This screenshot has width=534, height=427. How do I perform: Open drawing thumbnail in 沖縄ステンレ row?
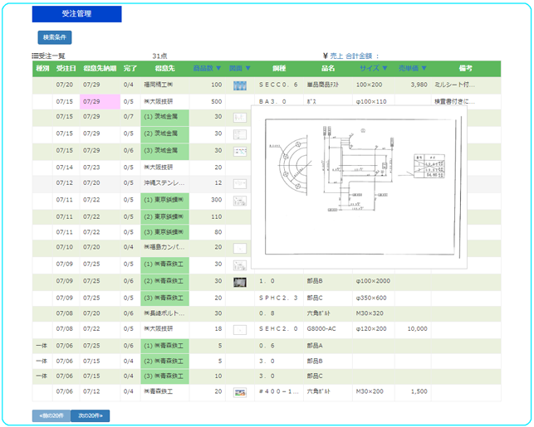pyautogui.click(x=240, y=184)
